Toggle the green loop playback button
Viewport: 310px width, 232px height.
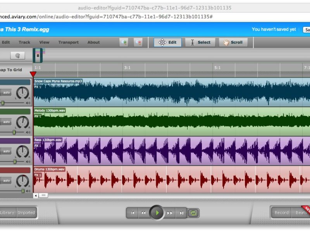(193, 213)
